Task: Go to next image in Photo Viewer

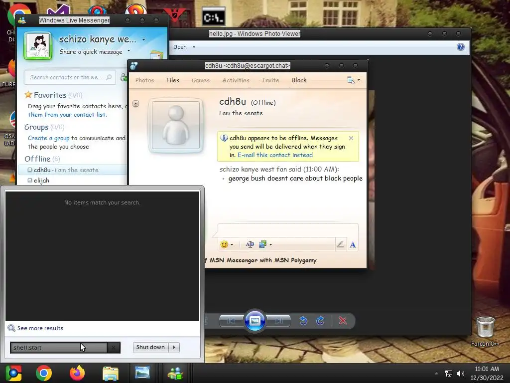Action: tap(279, 321)
